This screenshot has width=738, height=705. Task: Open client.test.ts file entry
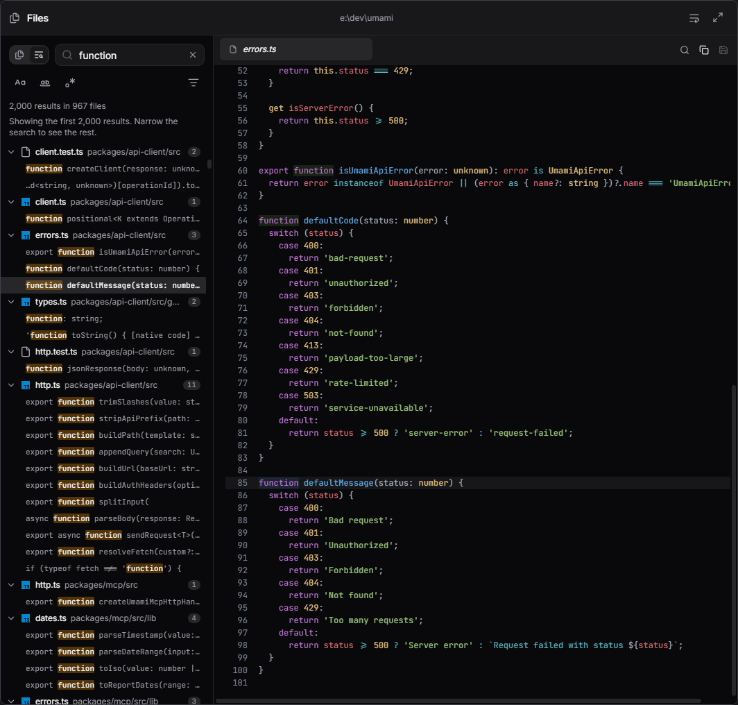pos(103,152)
